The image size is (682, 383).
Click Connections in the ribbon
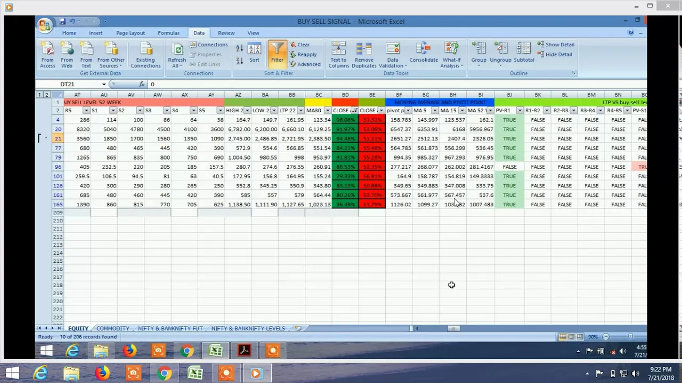pyautogui.click(x=208, y=45)
